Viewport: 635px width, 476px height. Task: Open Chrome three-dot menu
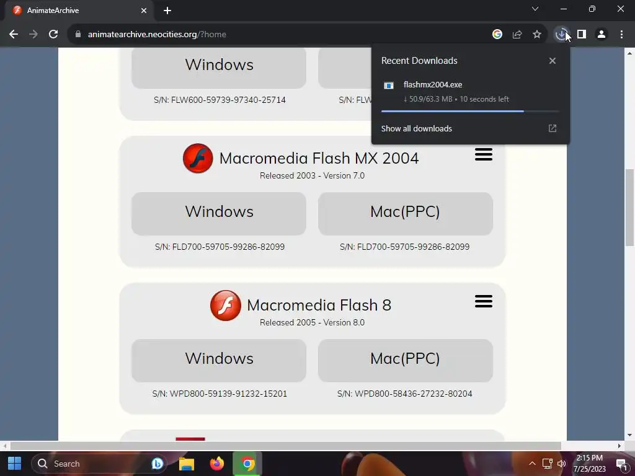coord(621,35)
